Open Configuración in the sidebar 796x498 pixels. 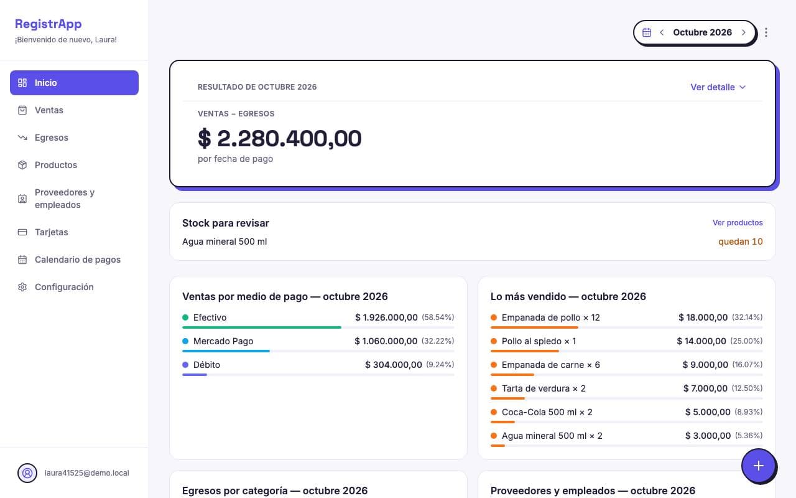[74, 287]
